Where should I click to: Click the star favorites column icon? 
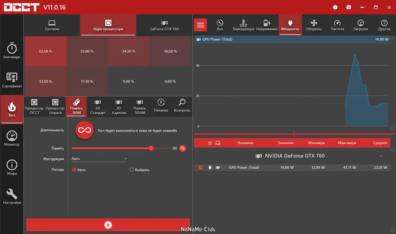click(x=210, y=143)
